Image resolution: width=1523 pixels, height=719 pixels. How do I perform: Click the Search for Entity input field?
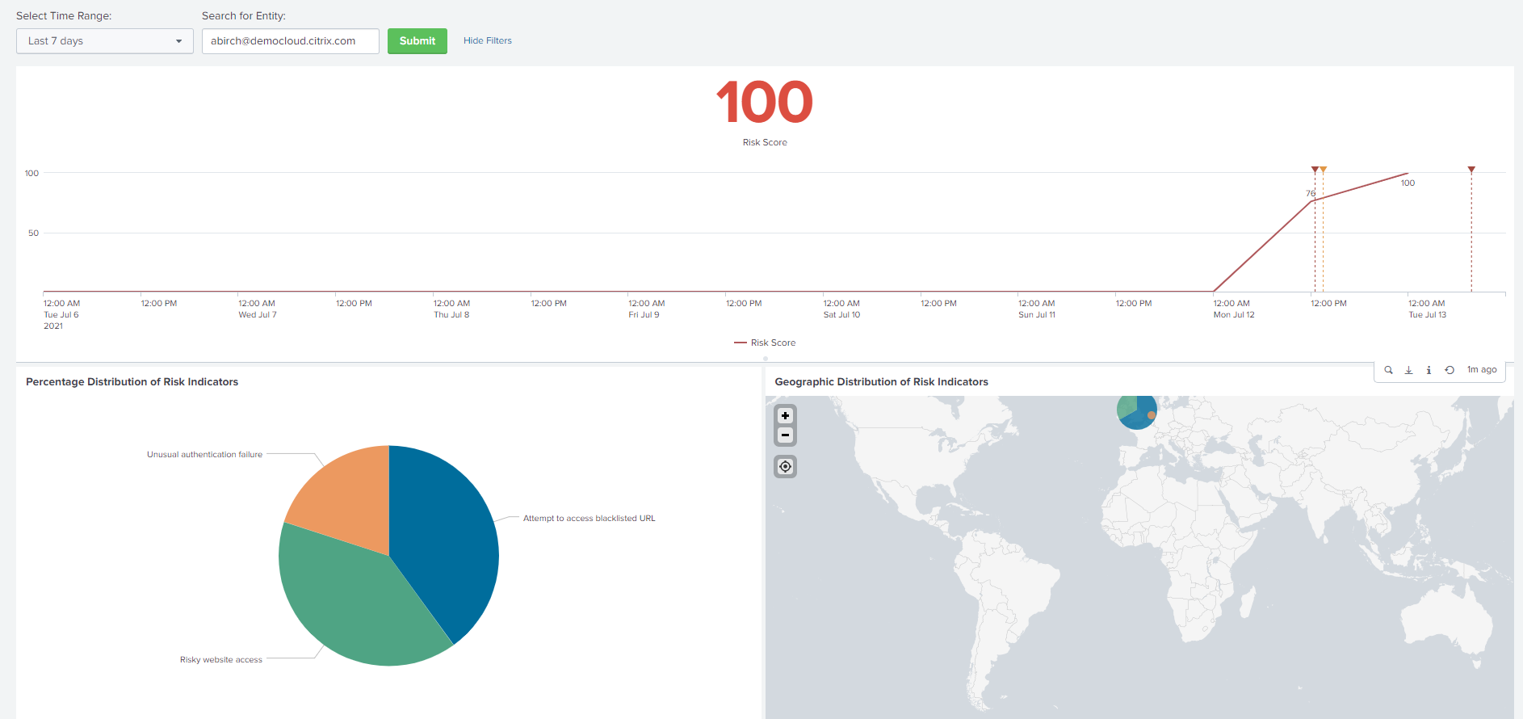click(x=290, y=41)
